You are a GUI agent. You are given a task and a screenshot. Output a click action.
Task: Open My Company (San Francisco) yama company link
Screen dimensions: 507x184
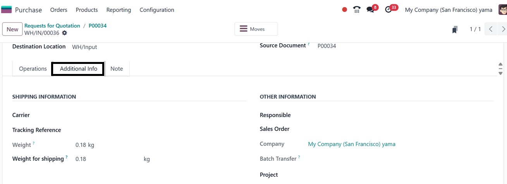[352, 144]
